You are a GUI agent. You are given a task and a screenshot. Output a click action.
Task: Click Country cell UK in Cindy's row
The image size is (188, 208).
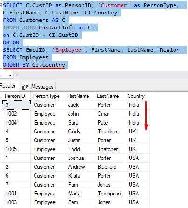pyautogui.click(x=137, y=132)
